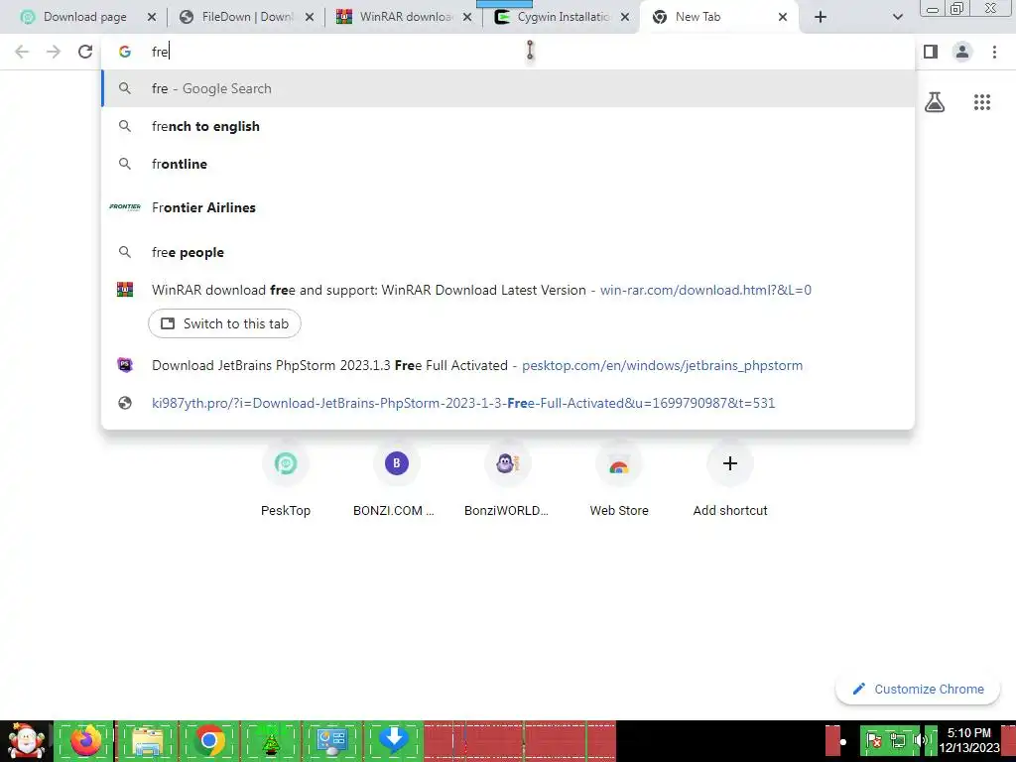
Task: Click the PhpStorm icon in suggestions
Action: (125, 365)
